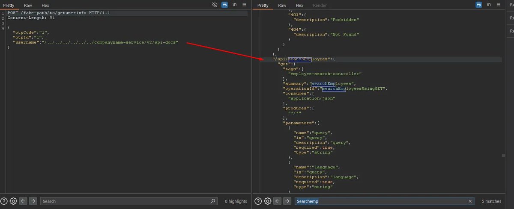Click magnifier icon in request search field
This screenshot has height=209, width=514.
pyautogui.click(x=213, y=201)
